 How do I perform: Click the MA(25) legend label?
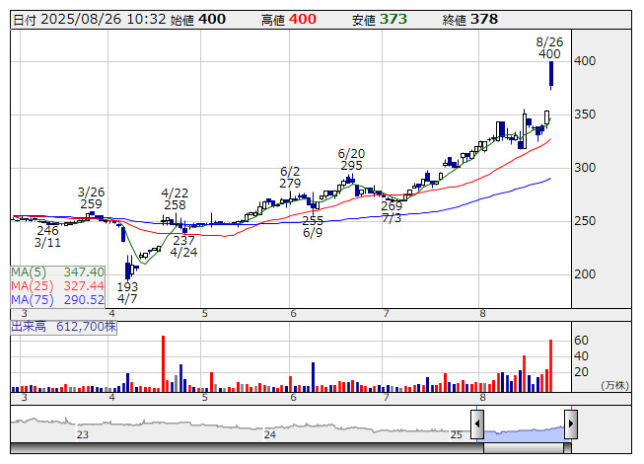pyautogui.click(x=58, y=285)
